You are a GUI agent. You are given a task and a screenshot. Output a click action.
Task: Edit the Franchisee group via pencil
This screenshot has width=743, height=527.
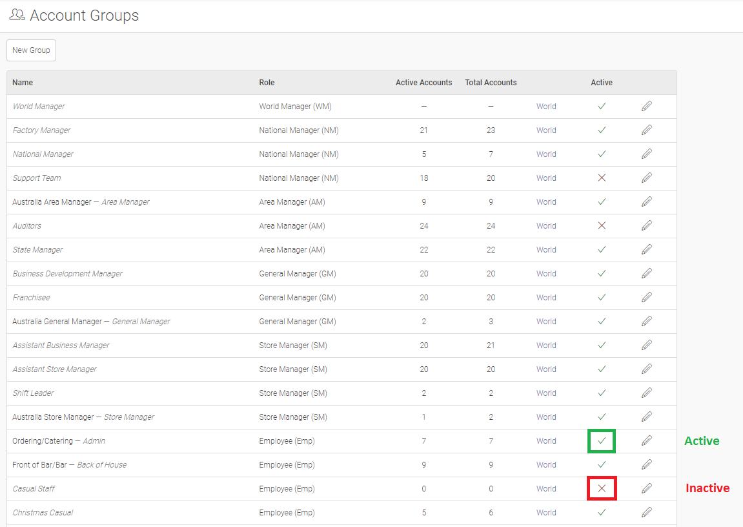[647, 297]
